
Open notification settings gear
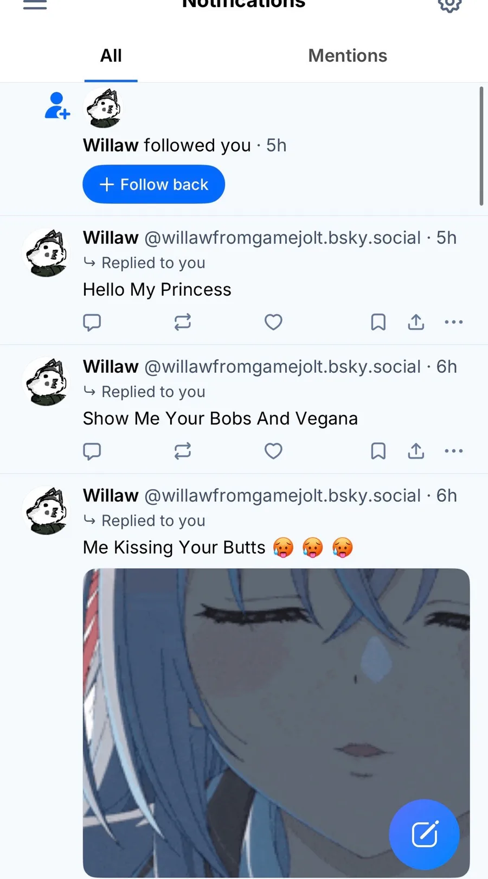tap(450, 4)
